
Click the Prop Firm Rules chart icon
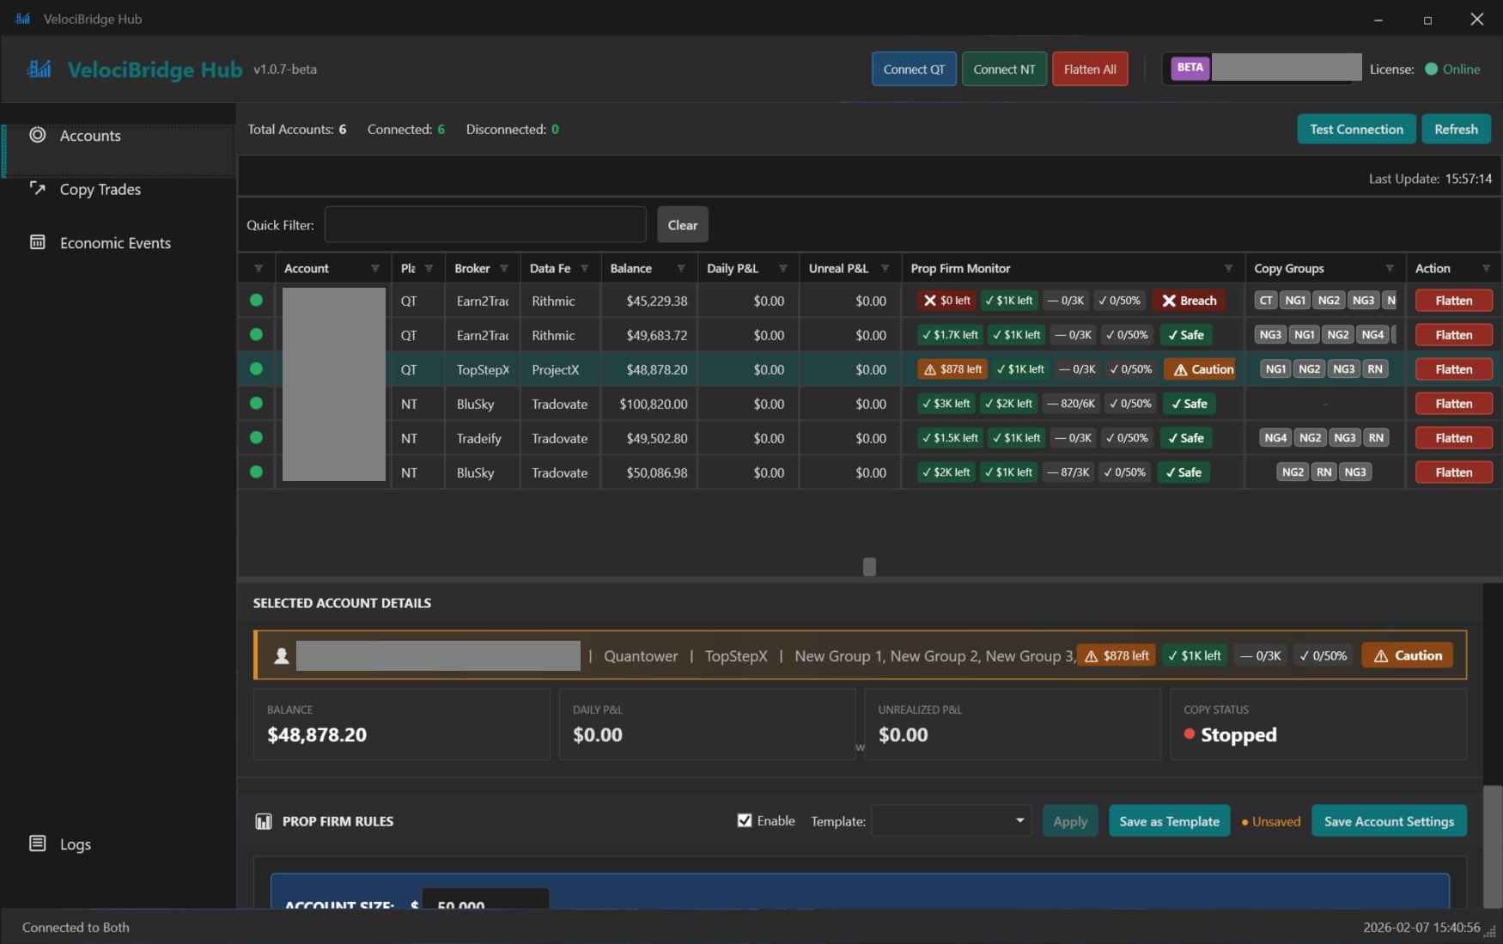[264, 821]
